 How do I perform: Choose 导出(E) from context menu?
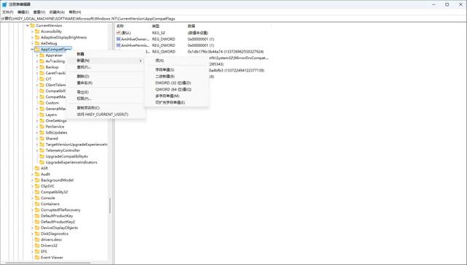[106, 92]
